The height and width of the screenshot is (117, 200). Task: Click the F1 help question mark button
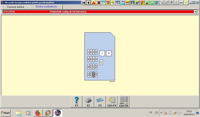coord(77,101)
